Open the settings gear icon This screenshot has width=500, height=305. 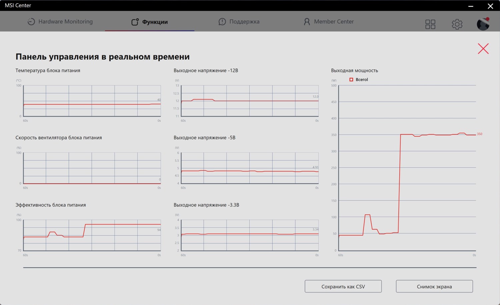457,24
